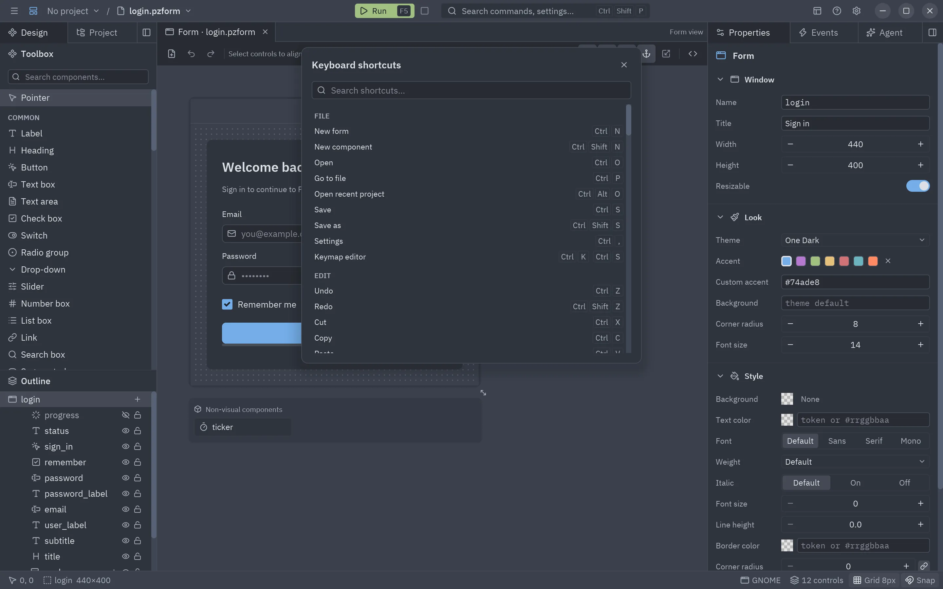Switch to the Project tab
The width and height of the screenshot is (943, 589).
(x=102, y=32)
